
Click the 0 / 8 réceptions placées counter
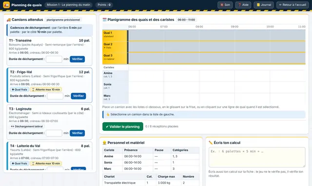coord(161,126)
